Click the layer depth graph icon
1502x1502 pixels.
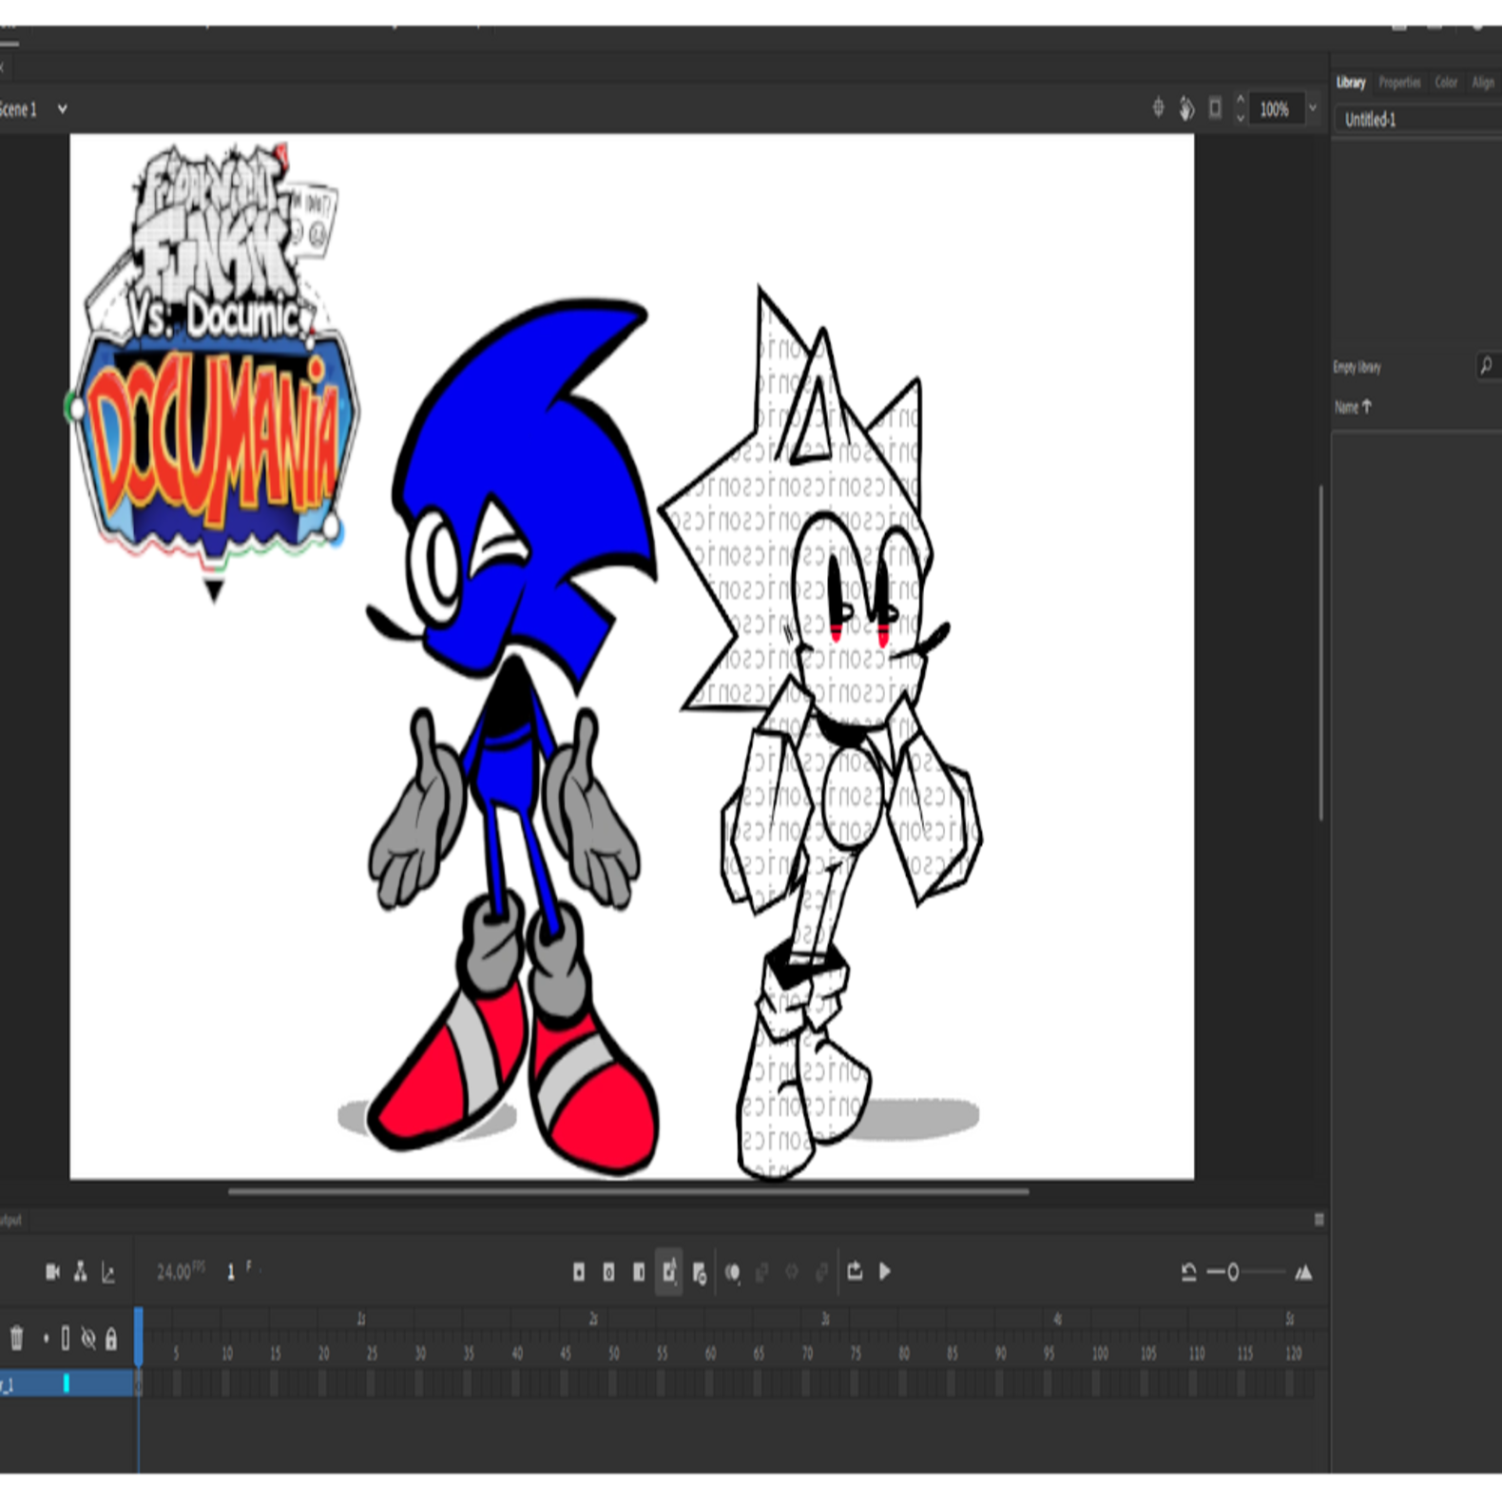pos(108,1273)
